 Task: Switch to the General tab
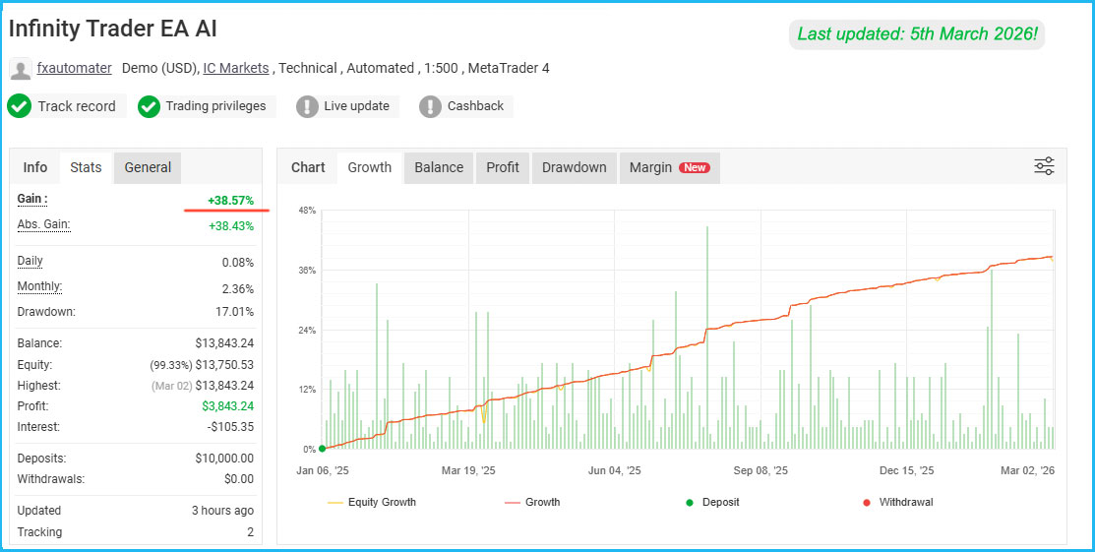click(148, 167)
